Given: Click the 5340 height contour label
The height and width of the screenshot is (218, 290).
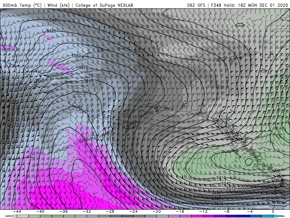Looking at the screenshot, I should (226, 183).
